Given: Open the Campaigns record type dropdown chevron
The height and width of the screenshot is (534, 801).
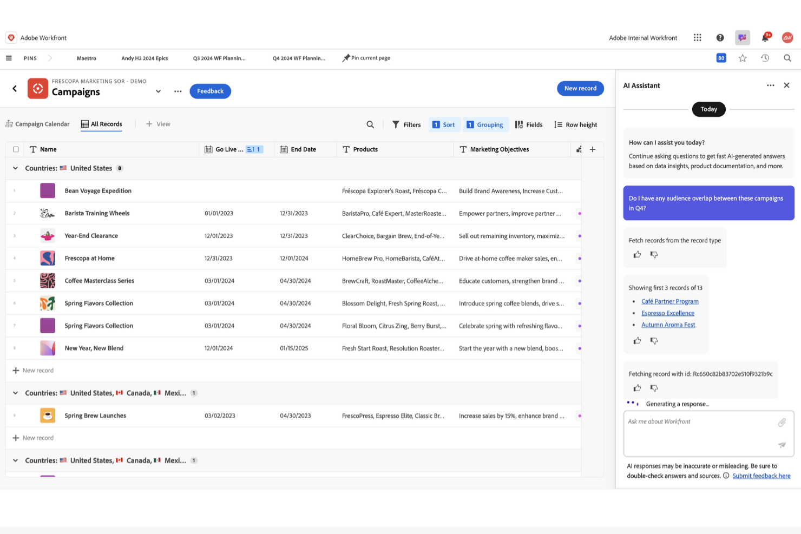Looking at the screenshot, I should click(158, 91).
